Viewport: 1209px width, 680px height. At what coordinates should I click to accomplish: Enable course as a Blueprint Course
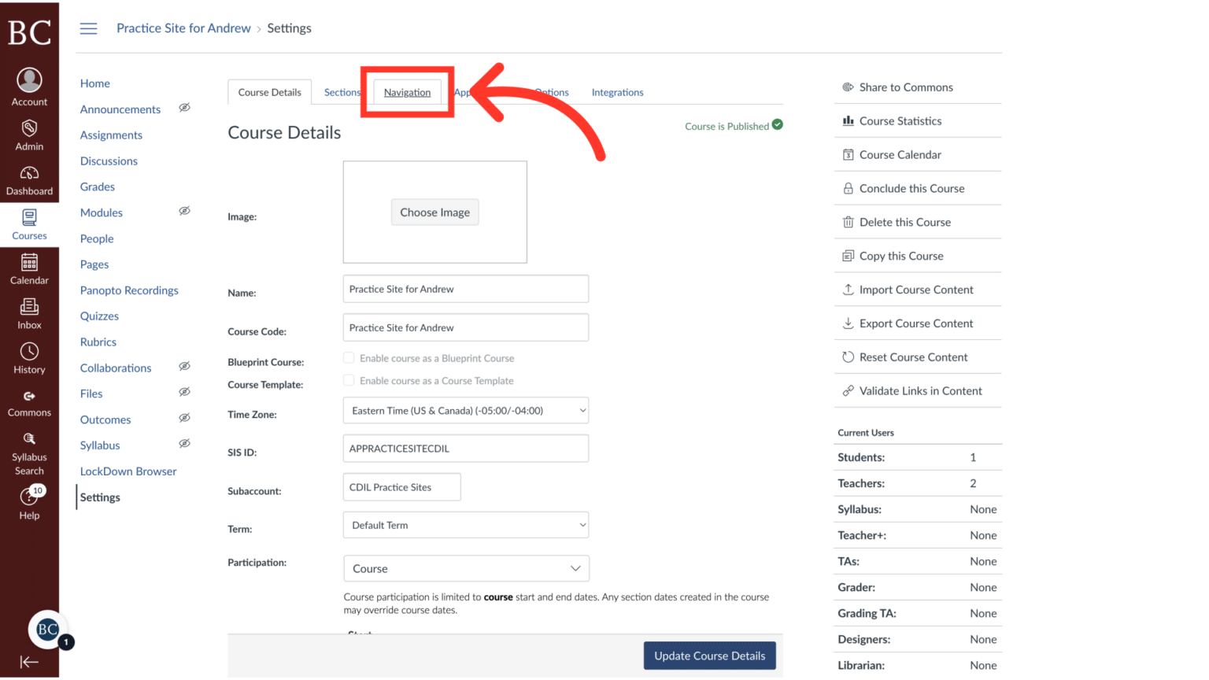tap(349, 357)
